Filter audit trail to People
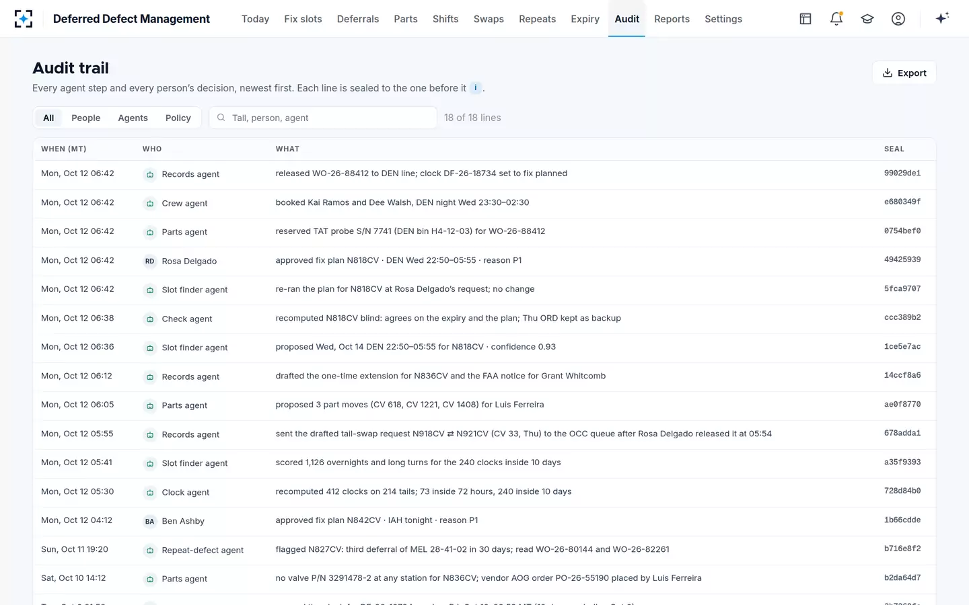 [x=86, y=118]
